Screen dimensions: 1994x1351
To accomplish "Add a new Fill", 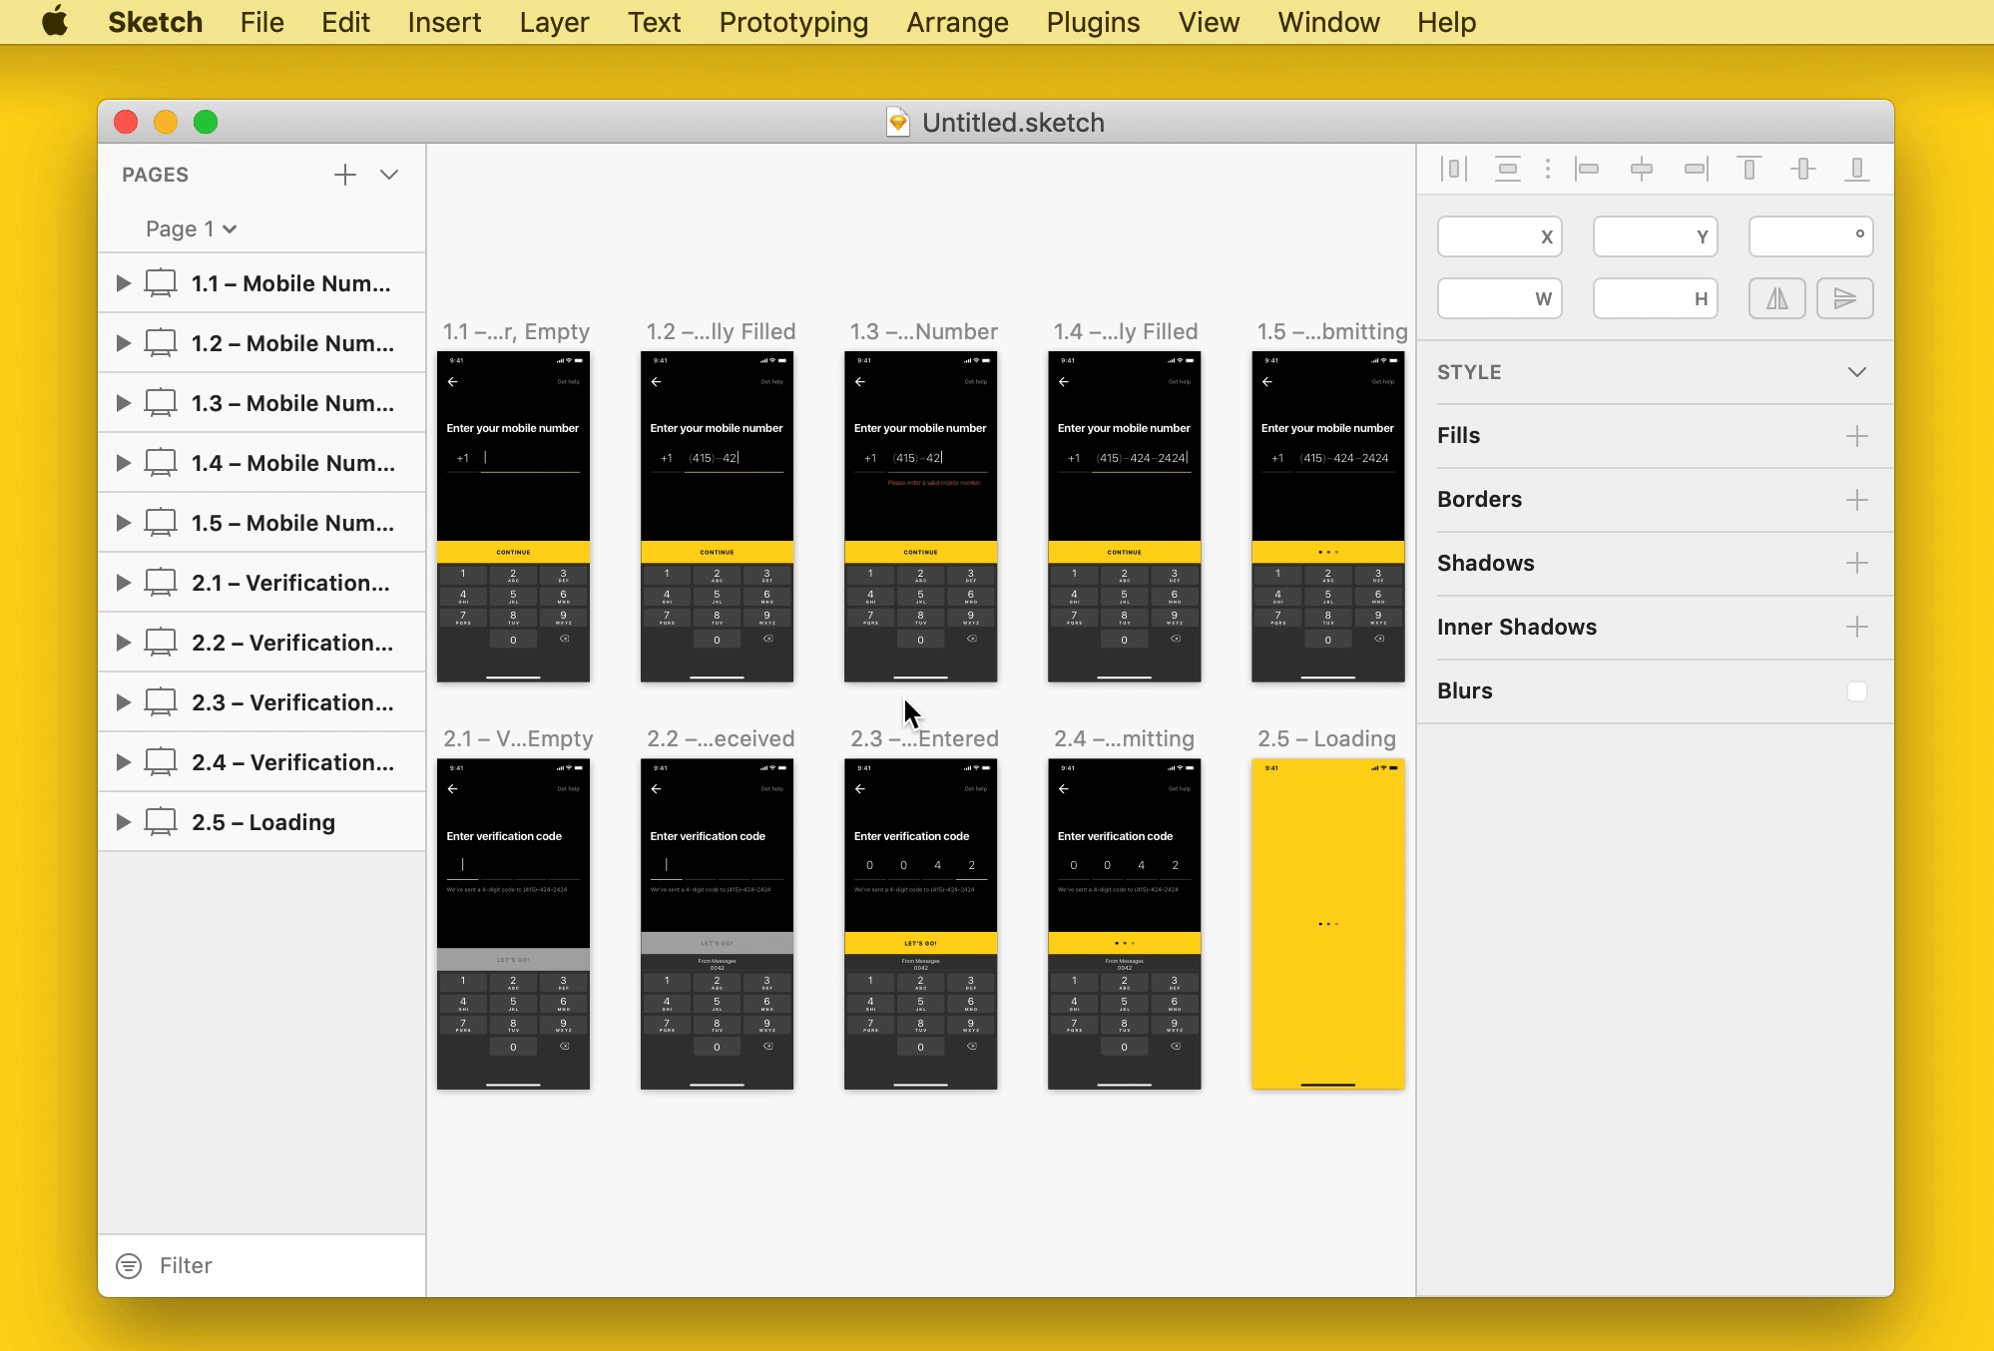I will (1856, 436).
